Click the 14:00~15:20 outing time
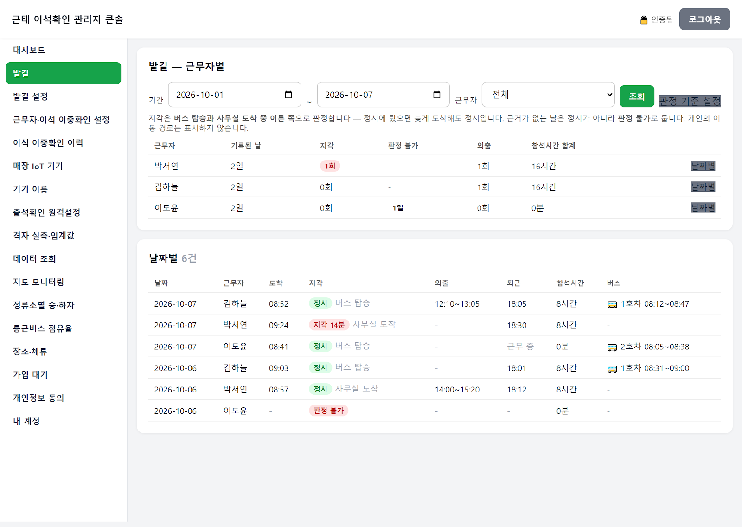This screenshot has width=742, height=527. click(457, 390)
